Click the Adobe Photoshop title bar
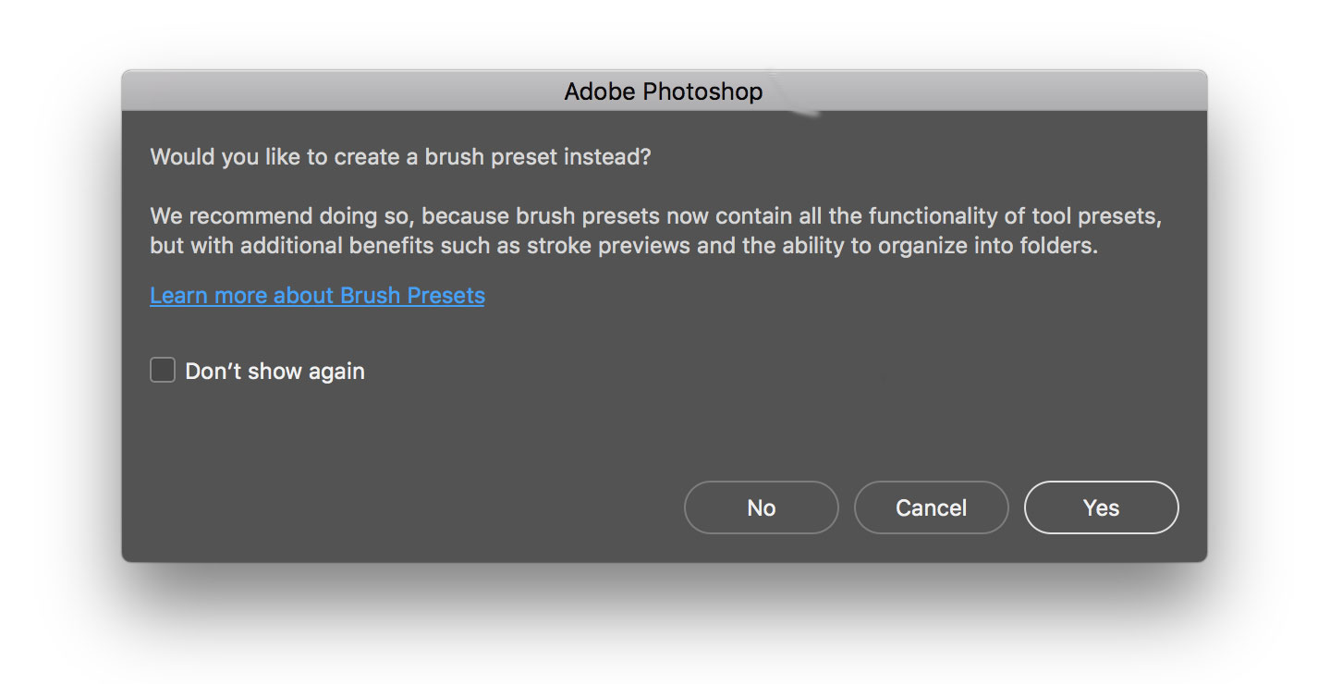 pos(664,92)
